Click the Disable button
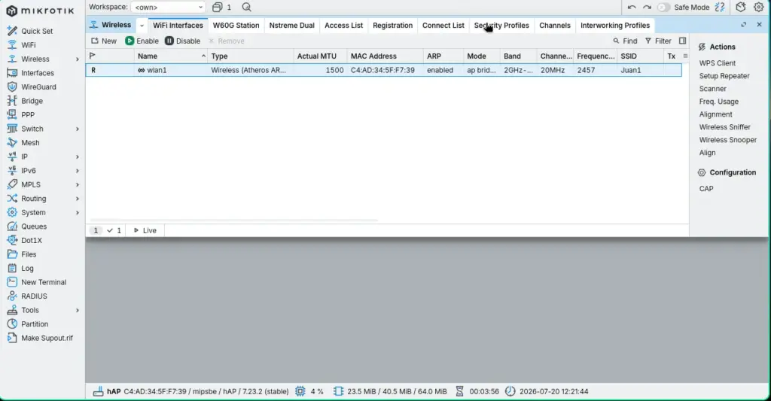The width and height of the screenshot is (771, 401). (182, 41)
